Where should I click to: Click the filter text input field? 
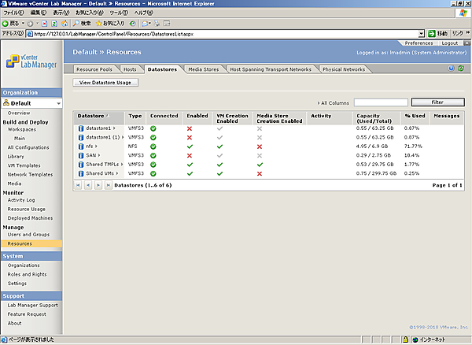coord(381,102)
